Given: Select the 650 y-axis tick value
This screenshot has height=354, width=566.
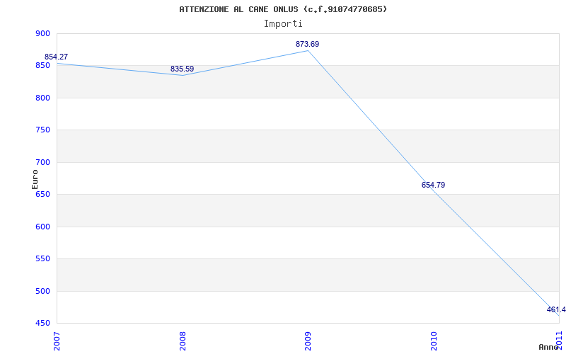Looking at the screenshot, I should coord(42,194).
